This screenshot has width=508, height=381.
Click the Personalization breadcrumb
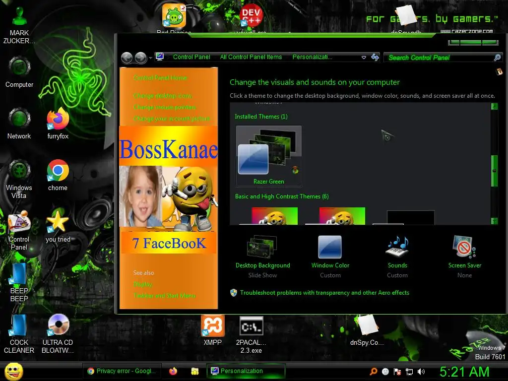(x=313, y=57)
